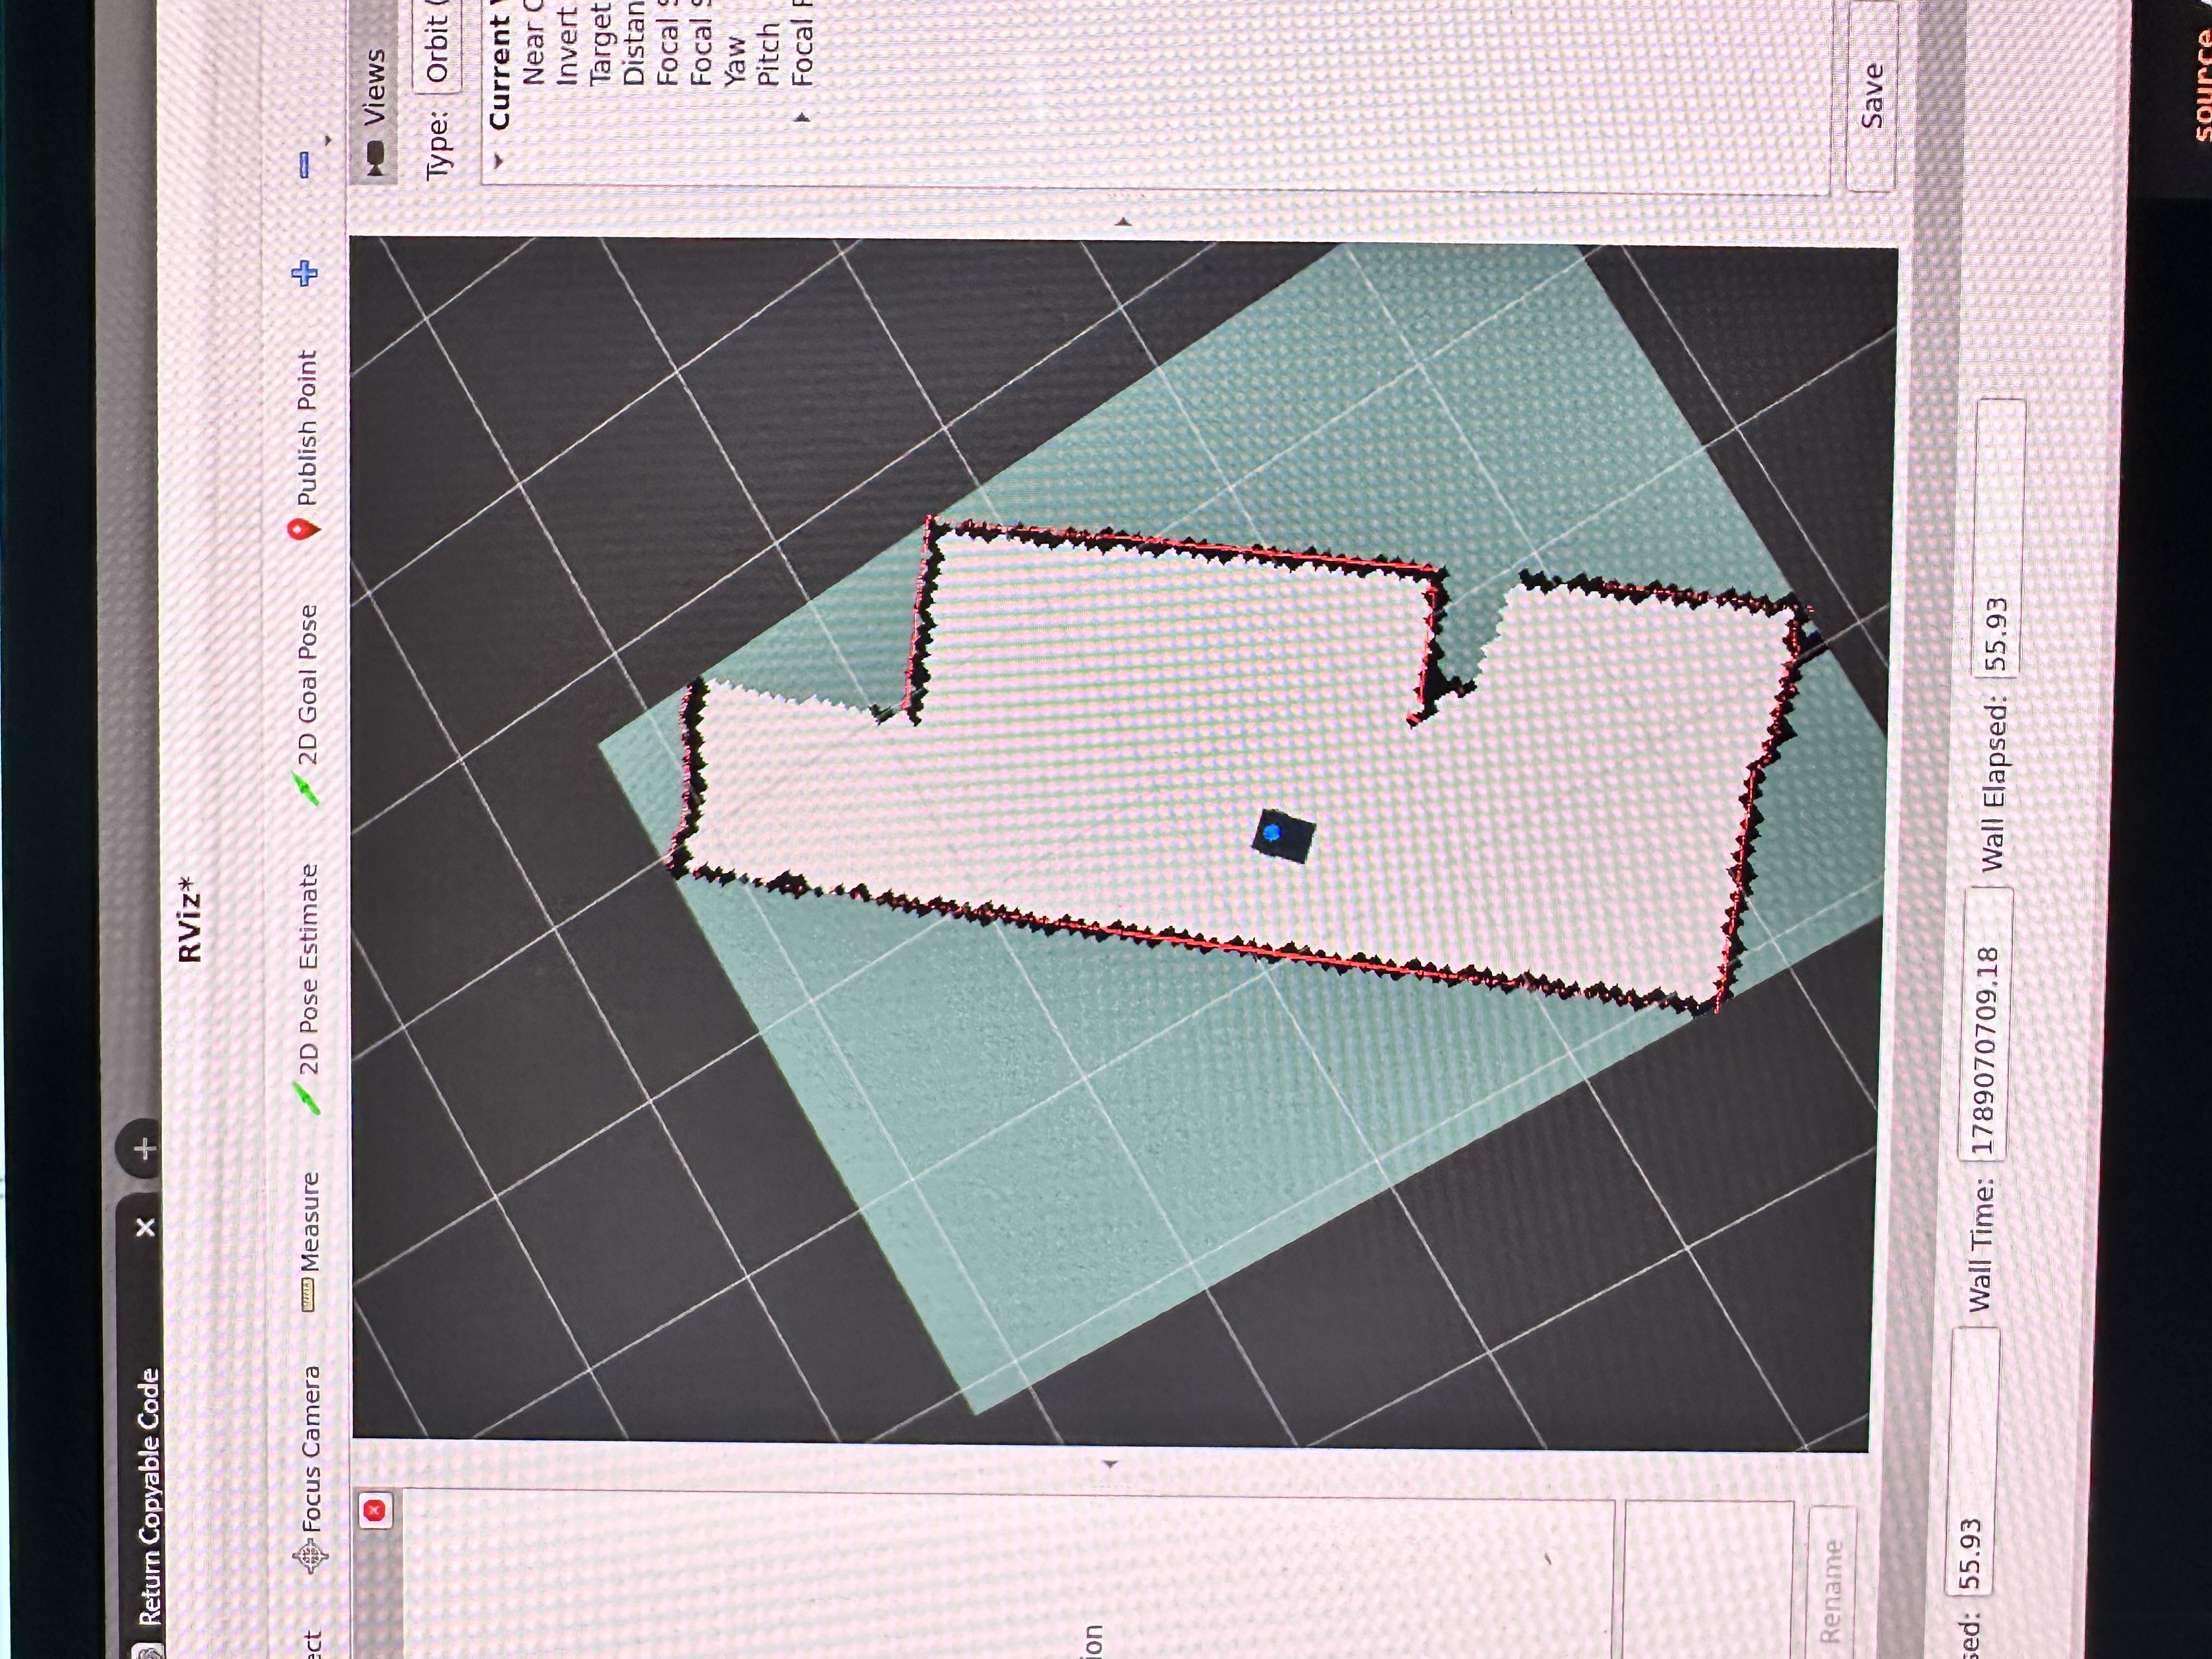Collapse right panel via small splitter arrow
The image size is (2212, 1659).
1123,222
